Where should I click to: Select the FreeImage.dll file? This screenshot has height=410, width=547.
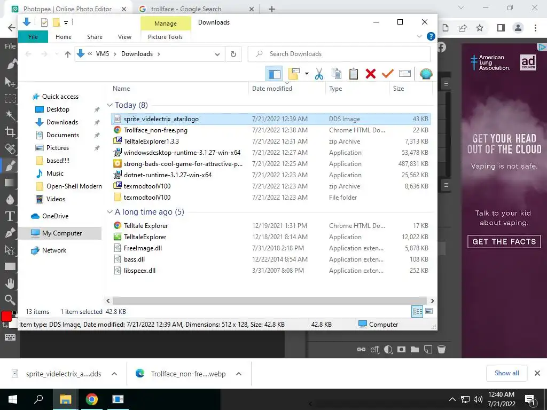tap(271, 248)
